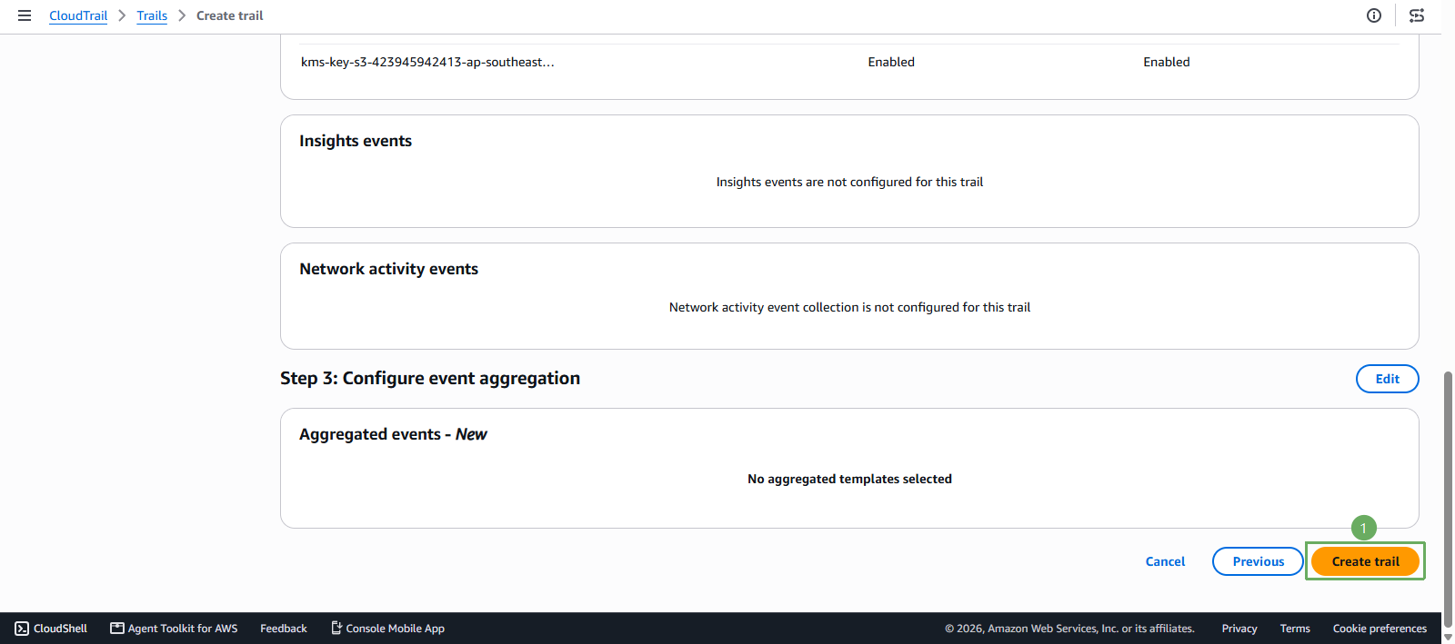Select "Insights events are not configured" message
This screenshot has height=644, width=1455.
849,182
